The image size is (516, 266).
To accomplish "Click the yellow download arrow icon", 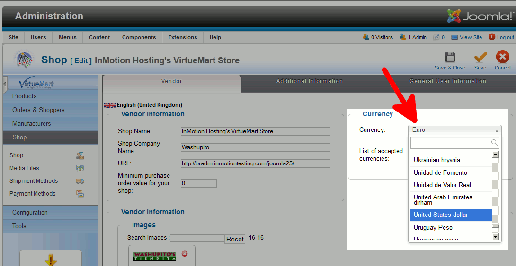I will coord(50,260).
